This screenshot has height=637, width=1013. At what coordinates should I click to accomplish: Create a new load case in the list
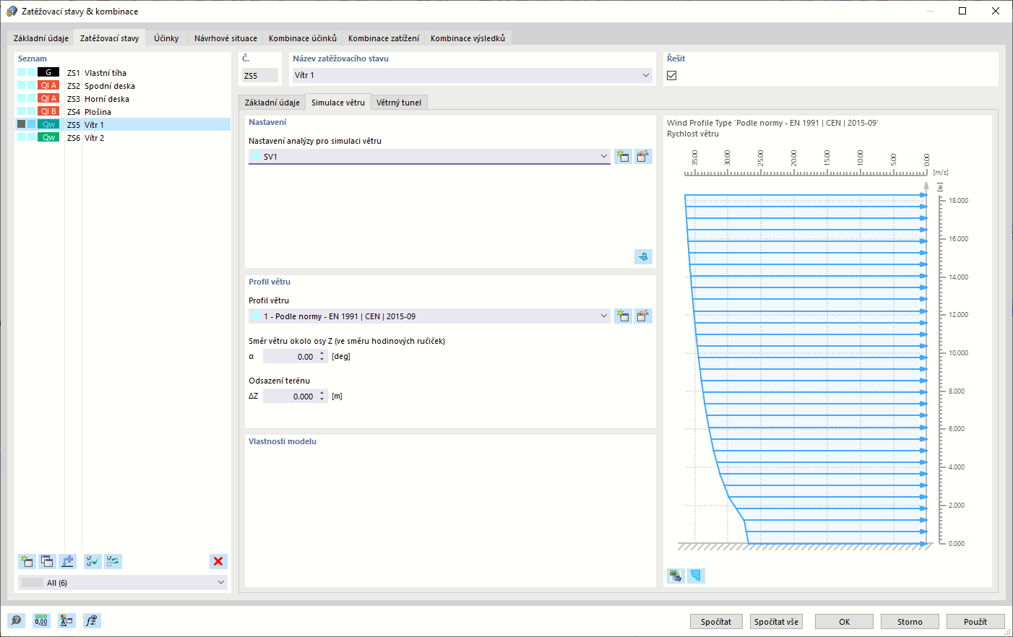pos(27,561)
